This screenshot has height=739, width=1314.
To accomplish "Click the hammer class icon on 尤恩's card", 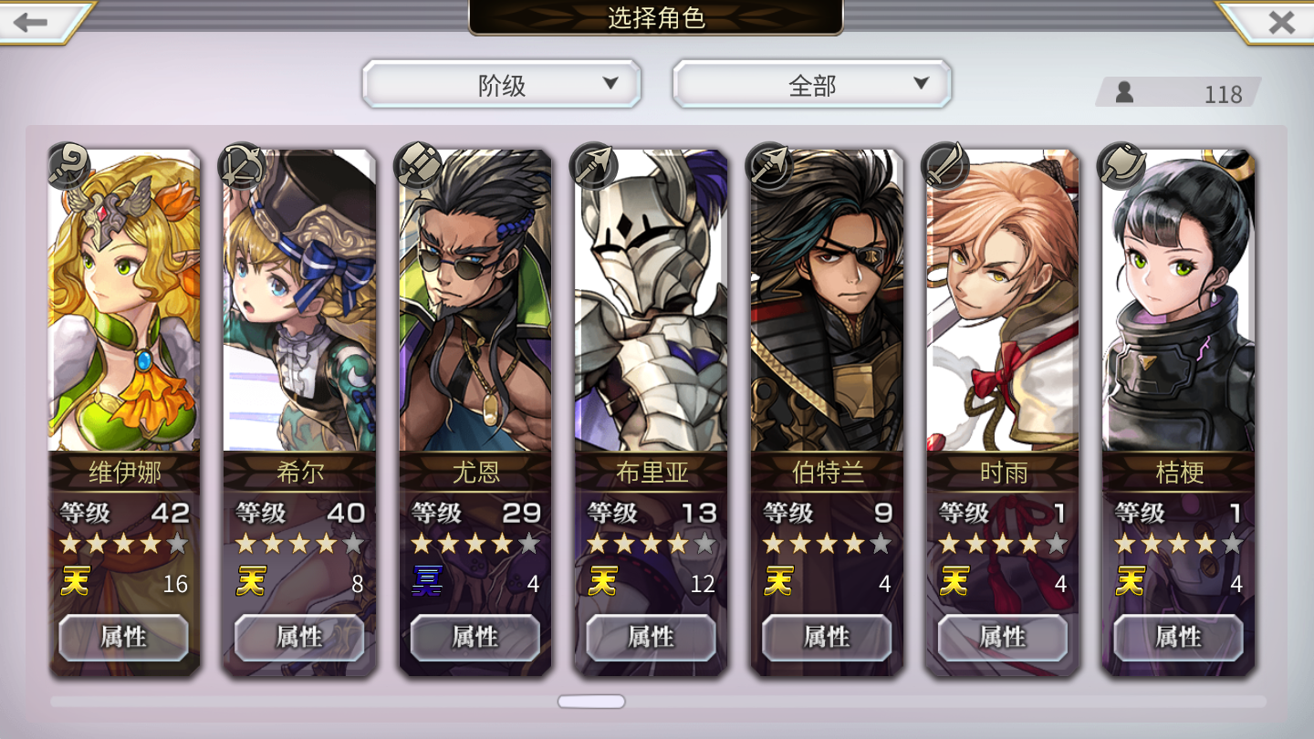I will click(x=418, y=165).
